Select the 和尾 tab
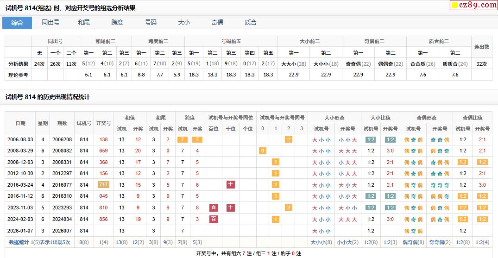Screen dimensions: 498x258 [84, 23]
